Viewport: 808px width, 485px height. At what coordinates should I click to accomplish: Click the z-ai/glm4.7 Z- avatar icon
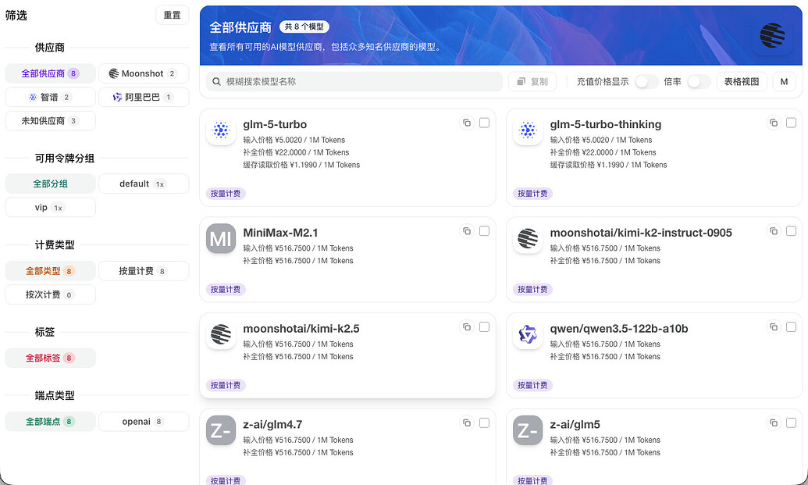click(221, 430)
